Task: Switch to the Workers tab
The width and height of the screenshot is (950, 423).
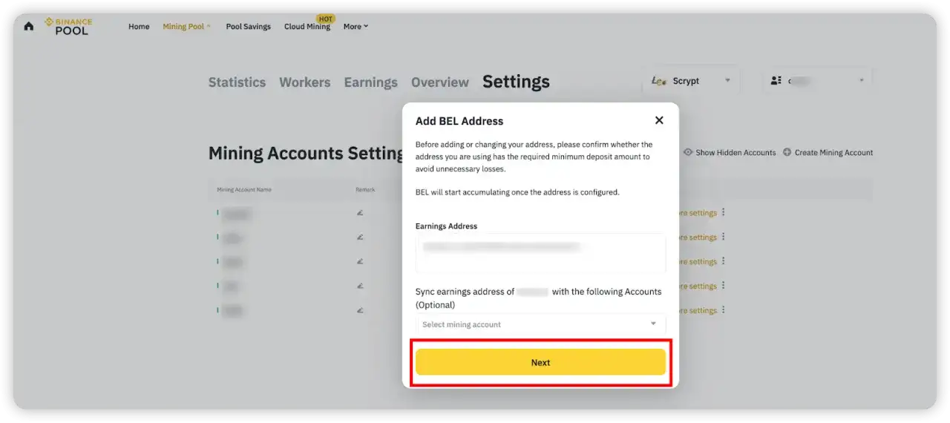Action: (304, 82)
